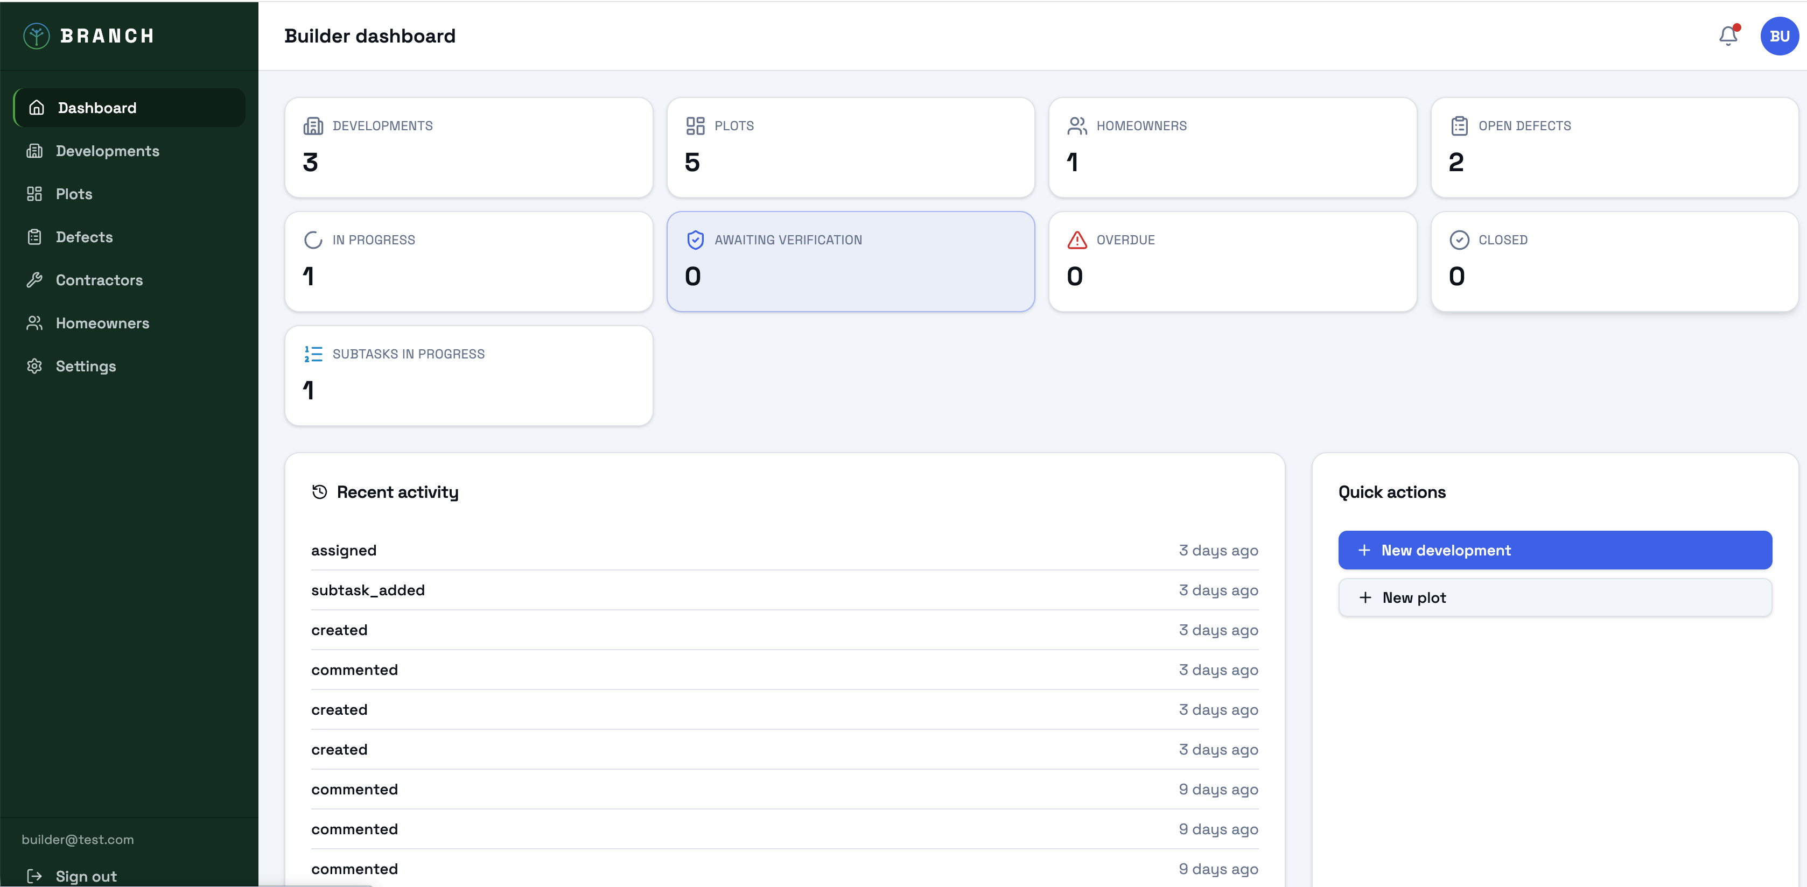The height and width of the screenshot is (887, 1807).
Task: Click the Developments building icon in sidebar
Action: [x=34, y=151]
